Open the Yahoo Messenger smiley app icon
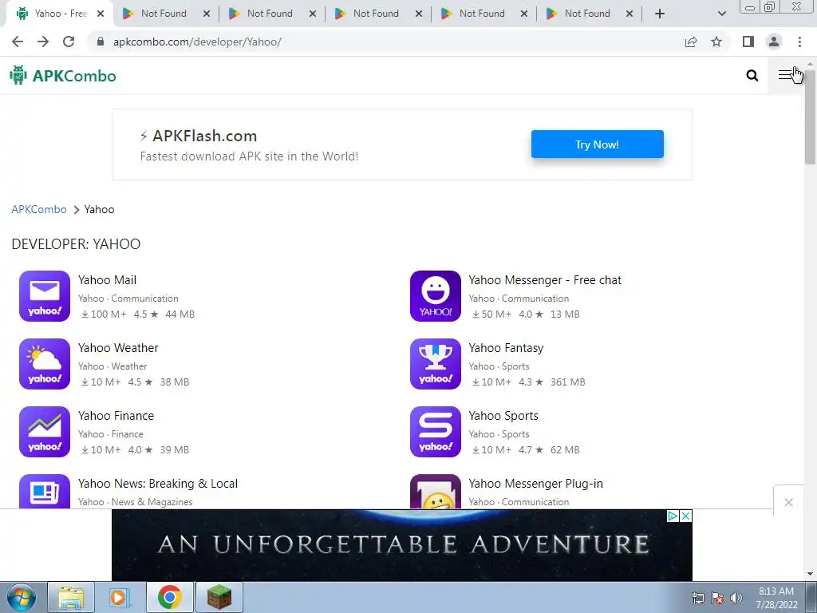Screen dimensions: 817x613 pyautogui.click(x=435, y=296)
